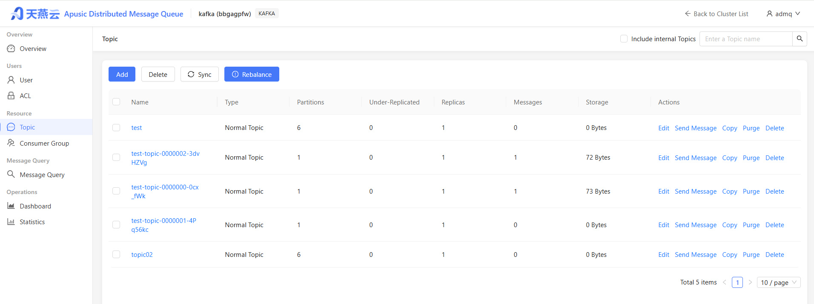Delete the test-topic-0000000-0cx_fWk row
The image size is (814, 304).
coord(775,191)
